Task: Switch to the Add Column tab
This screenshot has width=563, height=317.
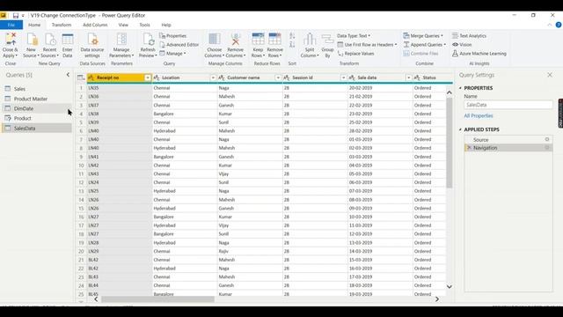Action: (x=95, y=25)
